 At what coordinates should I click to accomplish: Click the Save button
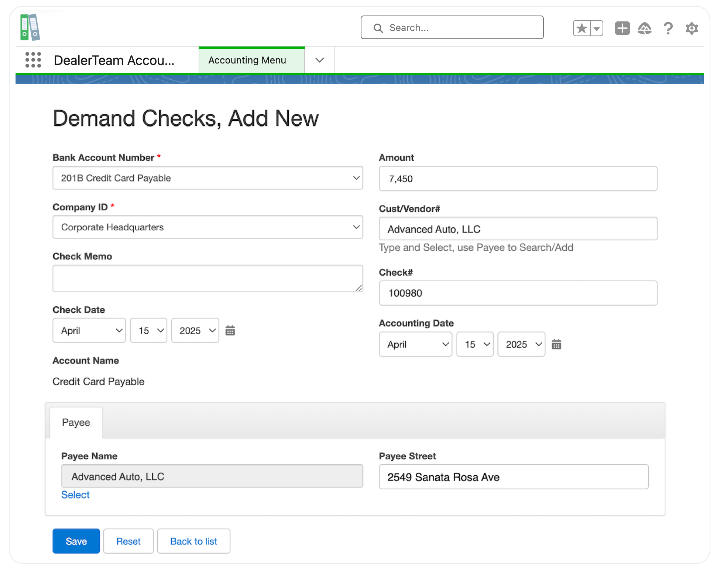click(76, 541)
